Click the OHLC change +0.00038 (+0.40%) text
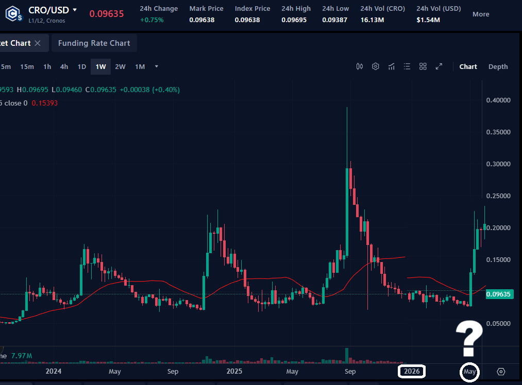522x385 pixels. click(x=150, y=90)
